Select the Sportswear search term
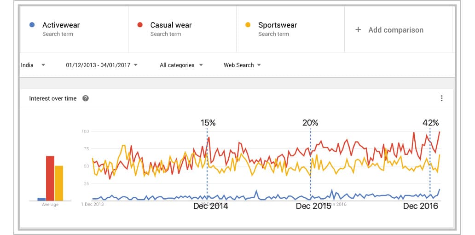475x235 pixels. click(x=278, y=25)
